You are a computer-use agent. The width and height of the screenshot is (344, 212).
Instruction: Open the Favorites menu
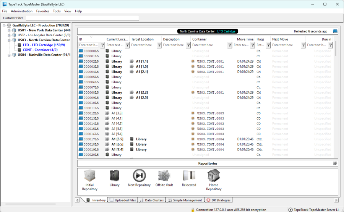[x=42, y=11]
